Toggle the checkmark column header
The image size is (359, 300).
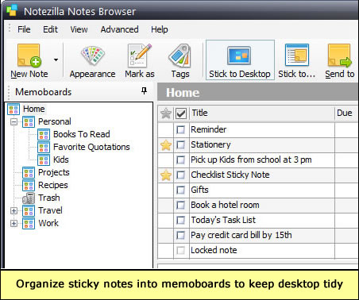[x=181, y=113]
